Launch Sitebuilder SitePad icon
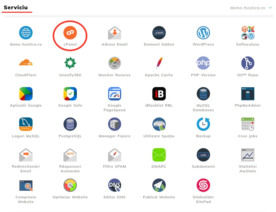 (203, 185)
